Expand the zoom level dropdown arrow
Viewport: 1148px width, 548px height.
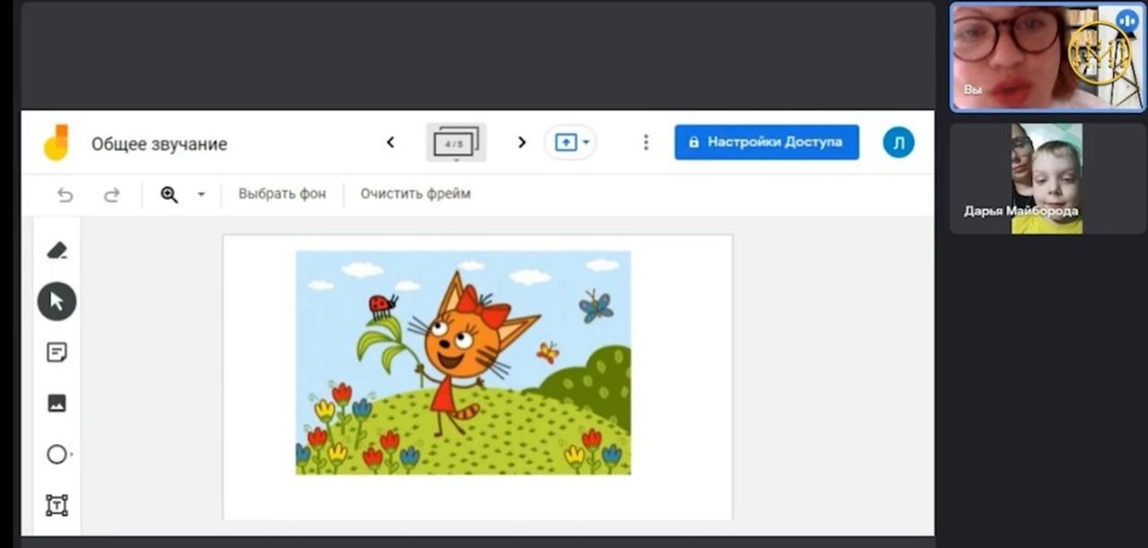pyautogui.click(x=201, y=195)
